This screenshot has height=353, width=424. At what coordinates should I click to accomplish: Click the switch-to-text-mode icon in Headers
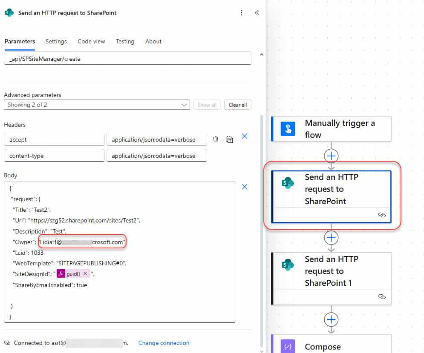229,139
